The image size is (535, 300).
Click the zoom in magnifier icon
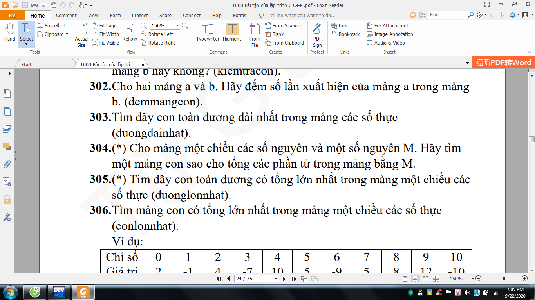(185, 25)
